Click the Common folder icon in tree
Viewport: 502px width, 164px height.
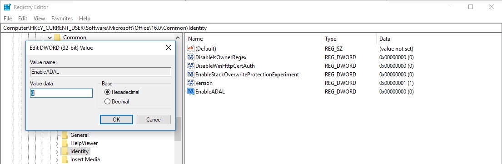click(x=57, y=37)
